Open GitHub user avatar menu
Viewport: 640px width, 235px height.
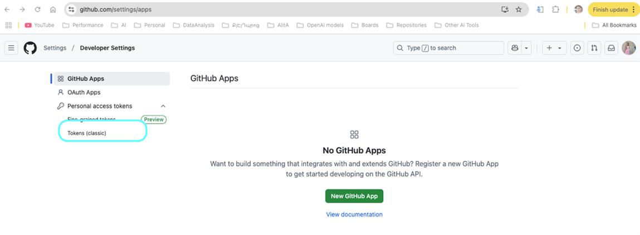pos(628,48)
